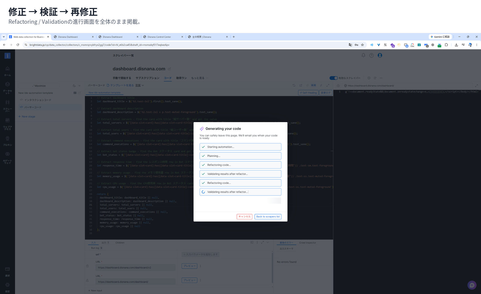Select パーサーコード stage
The width and height of the screenshot is (481, 294).
tap(49, 107)
